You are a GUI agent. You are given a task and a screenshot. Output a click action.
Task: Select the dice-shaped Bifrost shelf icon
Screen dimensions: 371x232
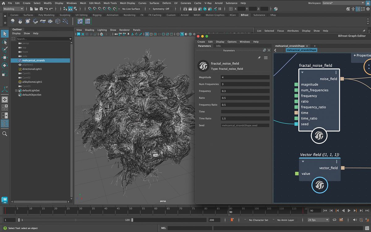click(58, 22)
